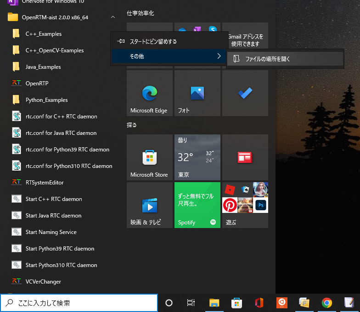This screenshot has width=360, height=312.
Task: Click the Photoshop icon in the 遊ぶ tile
Action: (x=261, y=206)
